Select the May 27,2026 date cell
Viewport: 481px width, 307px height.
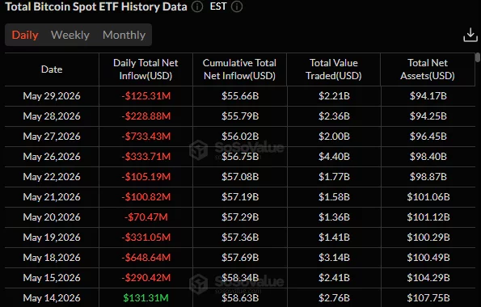[52, 137]
